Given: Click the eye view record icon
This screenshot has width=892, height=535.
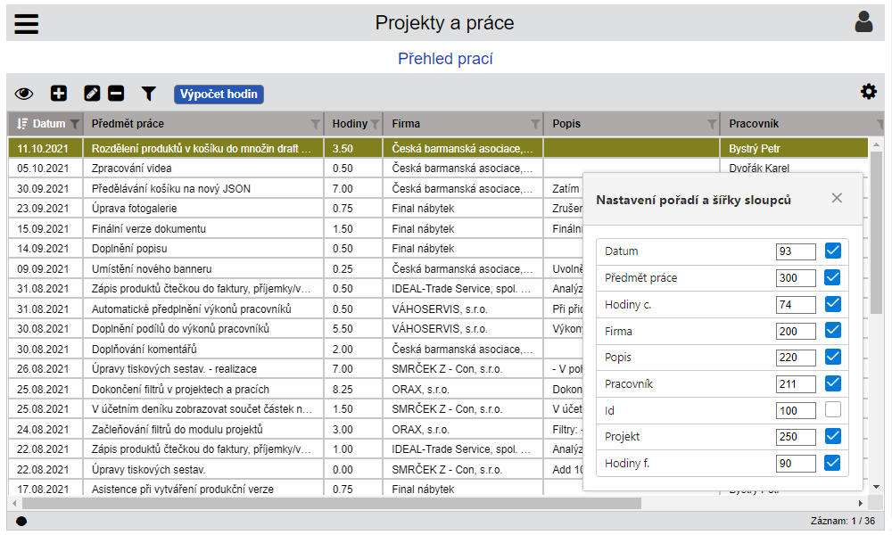Looking at the screenshot, I should (x=24, y=94).
